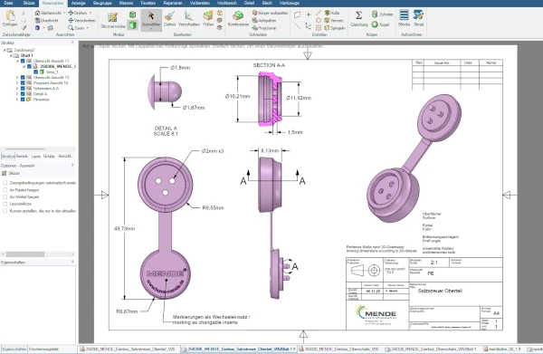Insert a Kugel sphere body
Screen dimensions: 543x354
click(x=380, y=24)
